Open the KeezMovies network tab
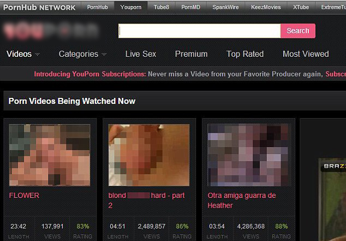 pyautogui.click(x=266, y=7)
